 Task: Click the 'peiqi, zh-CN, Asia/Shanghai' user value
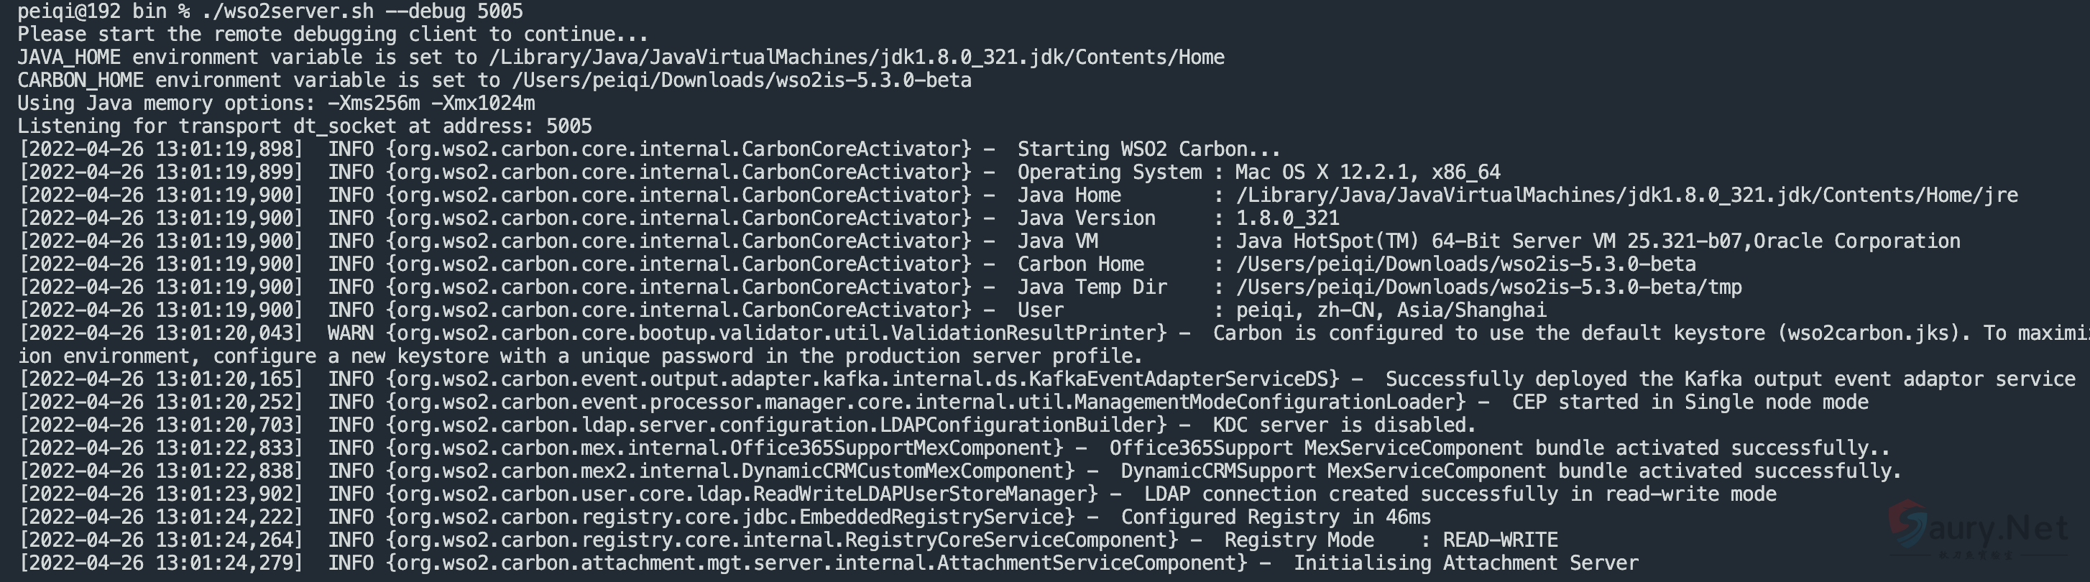tap(1391, 310)
